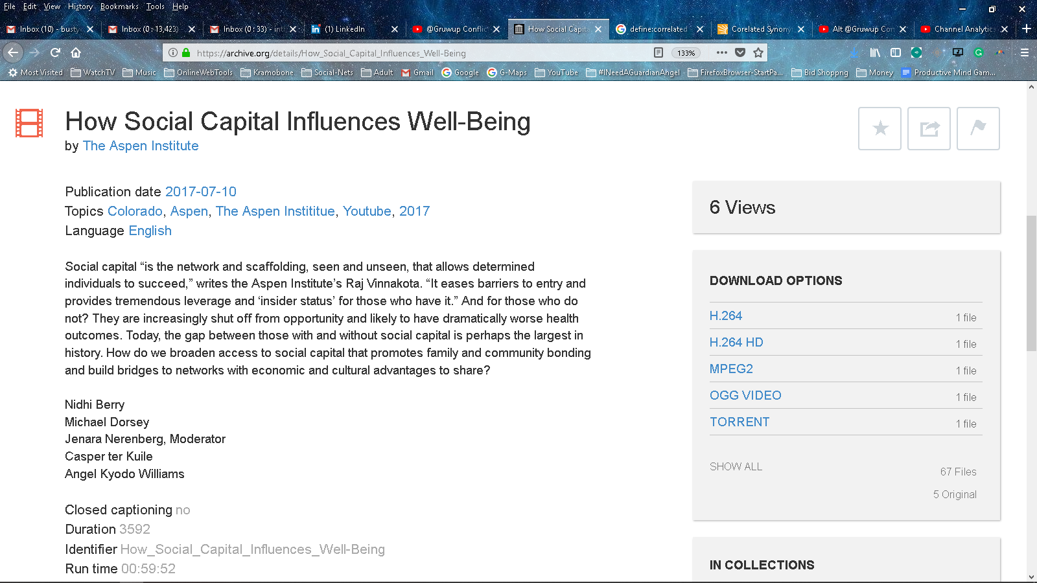Show sidebars toolbar icon
This screenshot has width=1037, height=583.
point(896,52)
